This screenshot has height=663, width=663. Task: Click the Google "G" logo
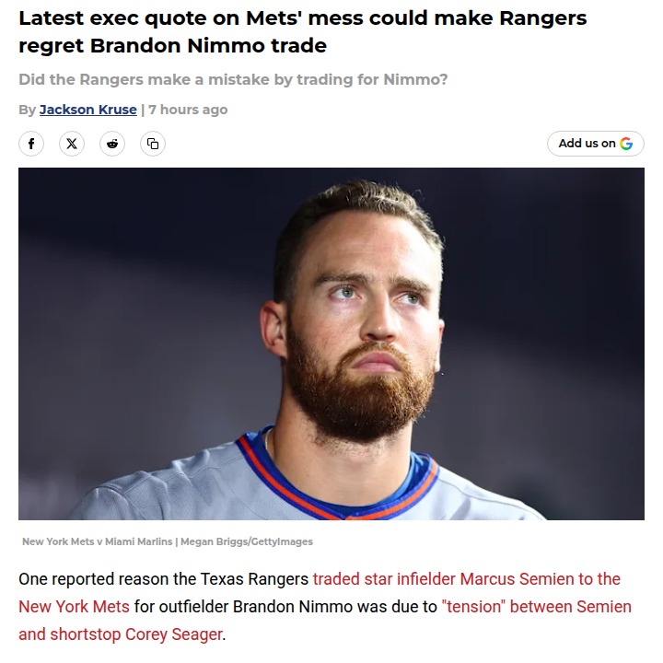[626, 144]
